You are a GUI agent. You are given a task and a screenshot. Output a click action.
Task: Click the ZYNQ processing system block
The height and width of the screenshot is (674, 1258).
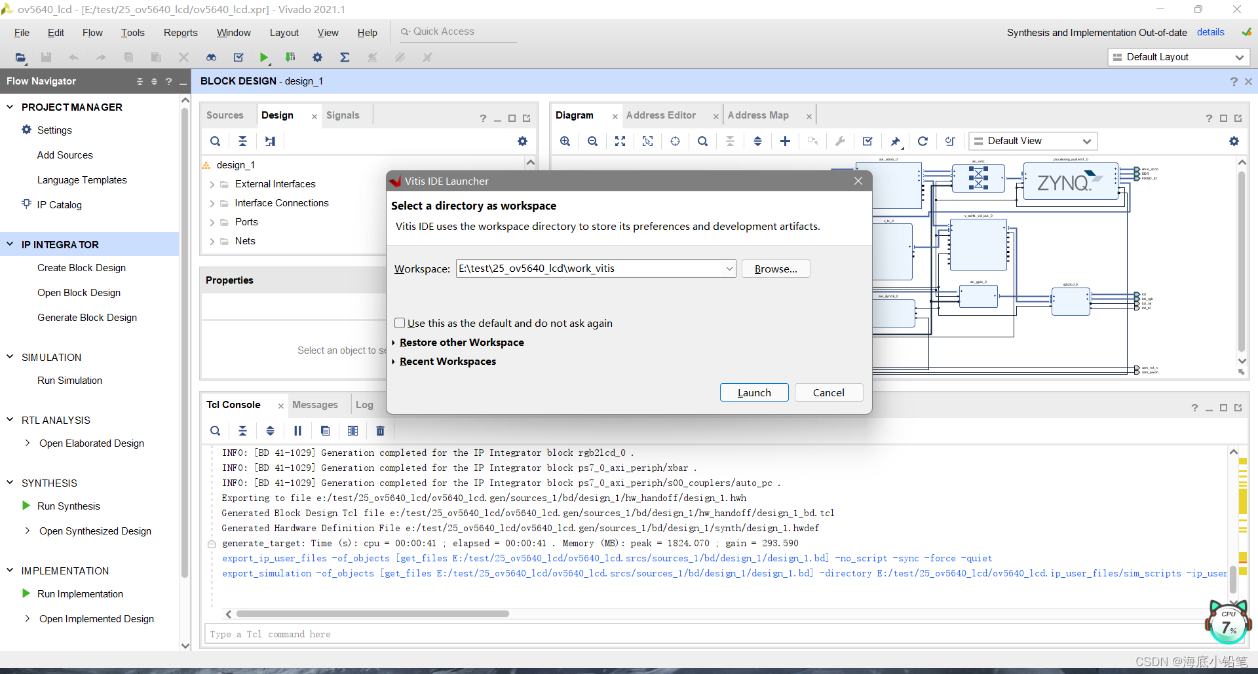click(1070, 181)
